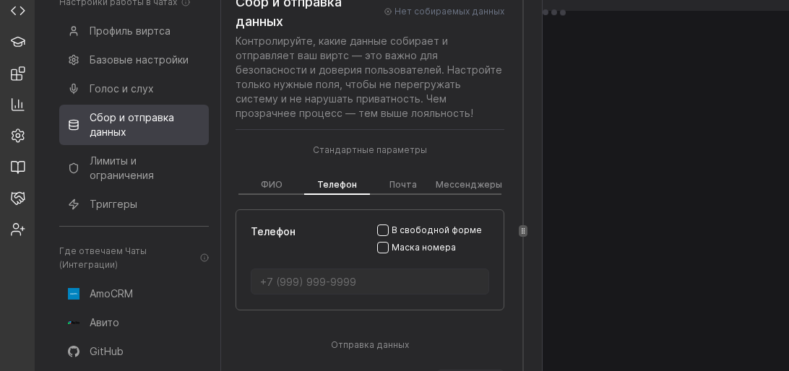Open the blocks plus integrations icon

pos(18,74)
